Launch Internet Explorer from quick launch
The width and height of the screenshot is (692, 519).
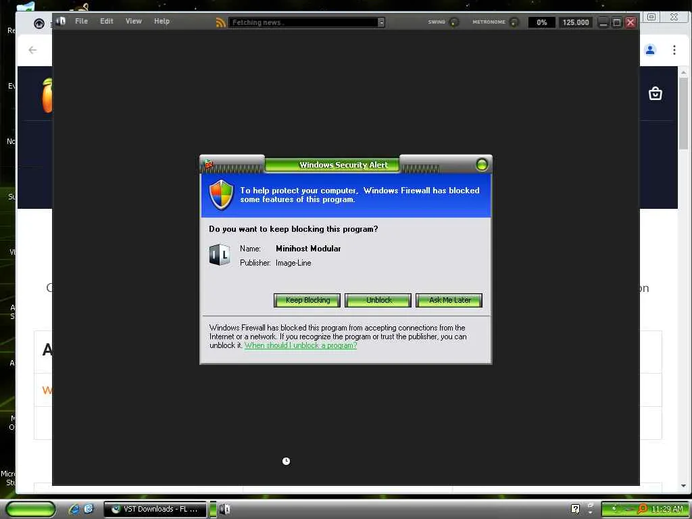point(74,509)
